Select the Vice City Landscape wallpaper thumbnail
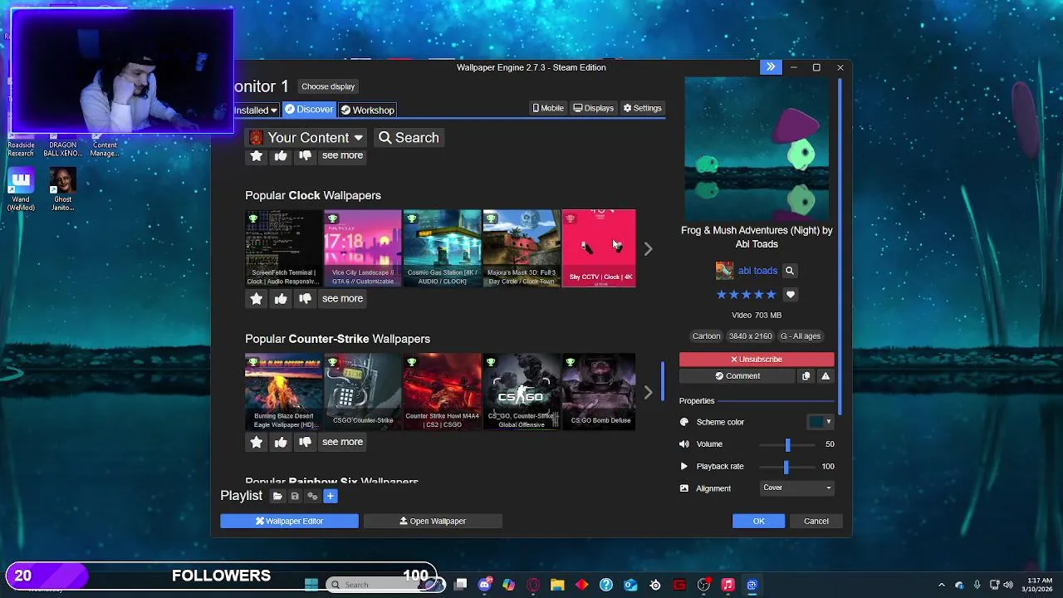 [362, 248]
